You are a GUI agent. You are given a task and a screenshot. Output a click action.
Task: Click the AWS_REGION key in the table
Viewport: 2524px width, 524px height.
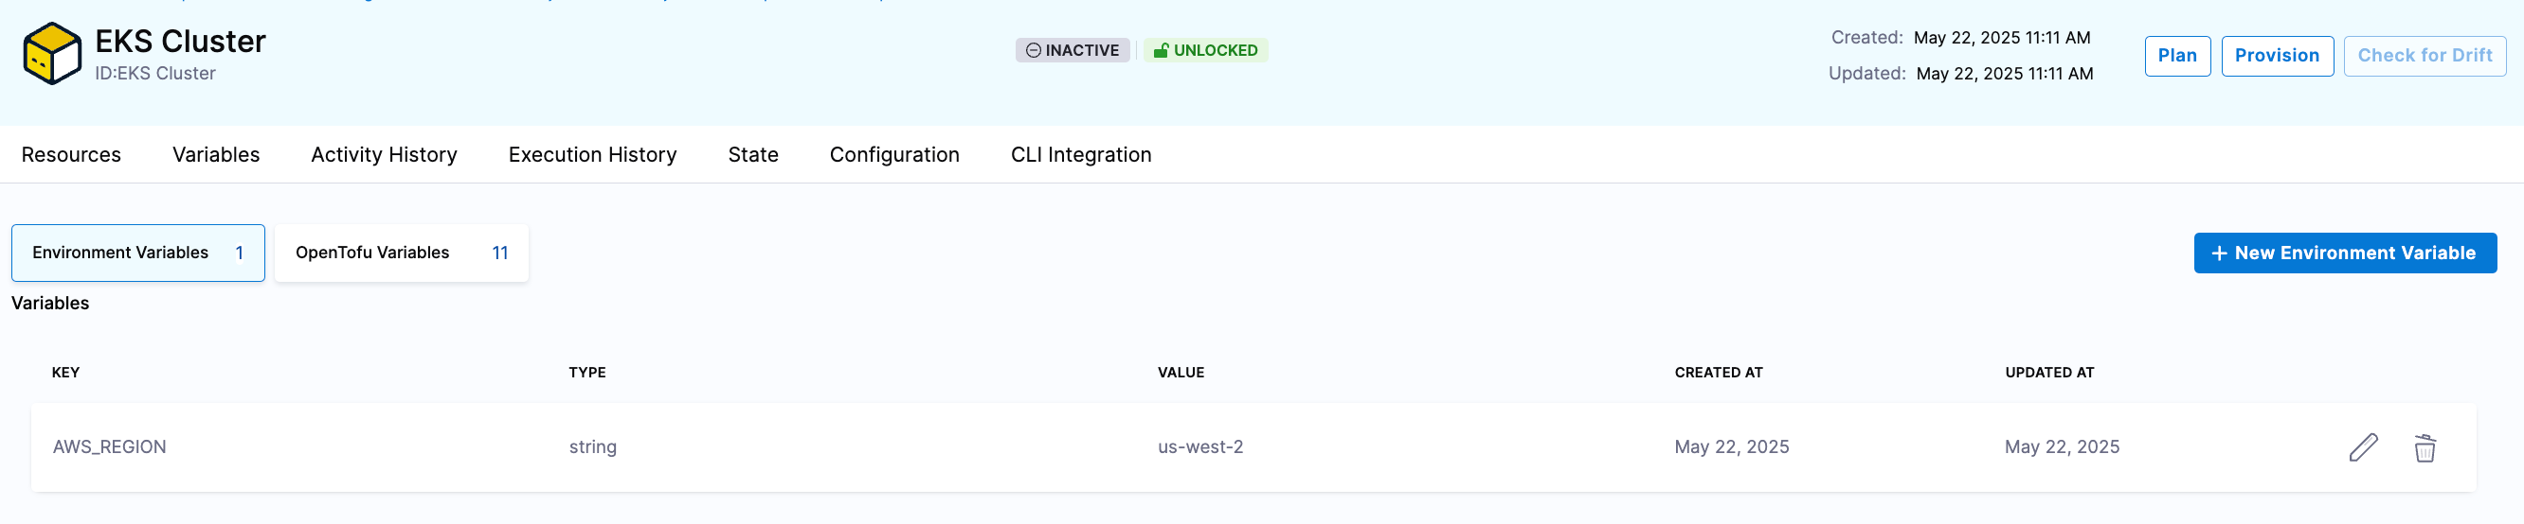coord(110,446)
